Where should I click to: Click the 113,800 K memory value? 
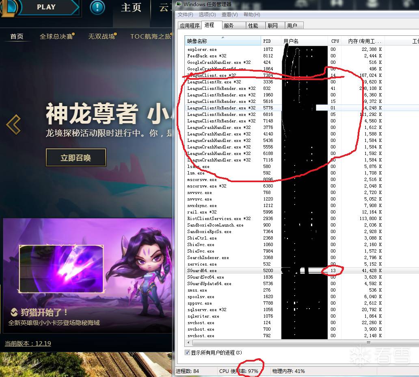click(x=370, y=218)
